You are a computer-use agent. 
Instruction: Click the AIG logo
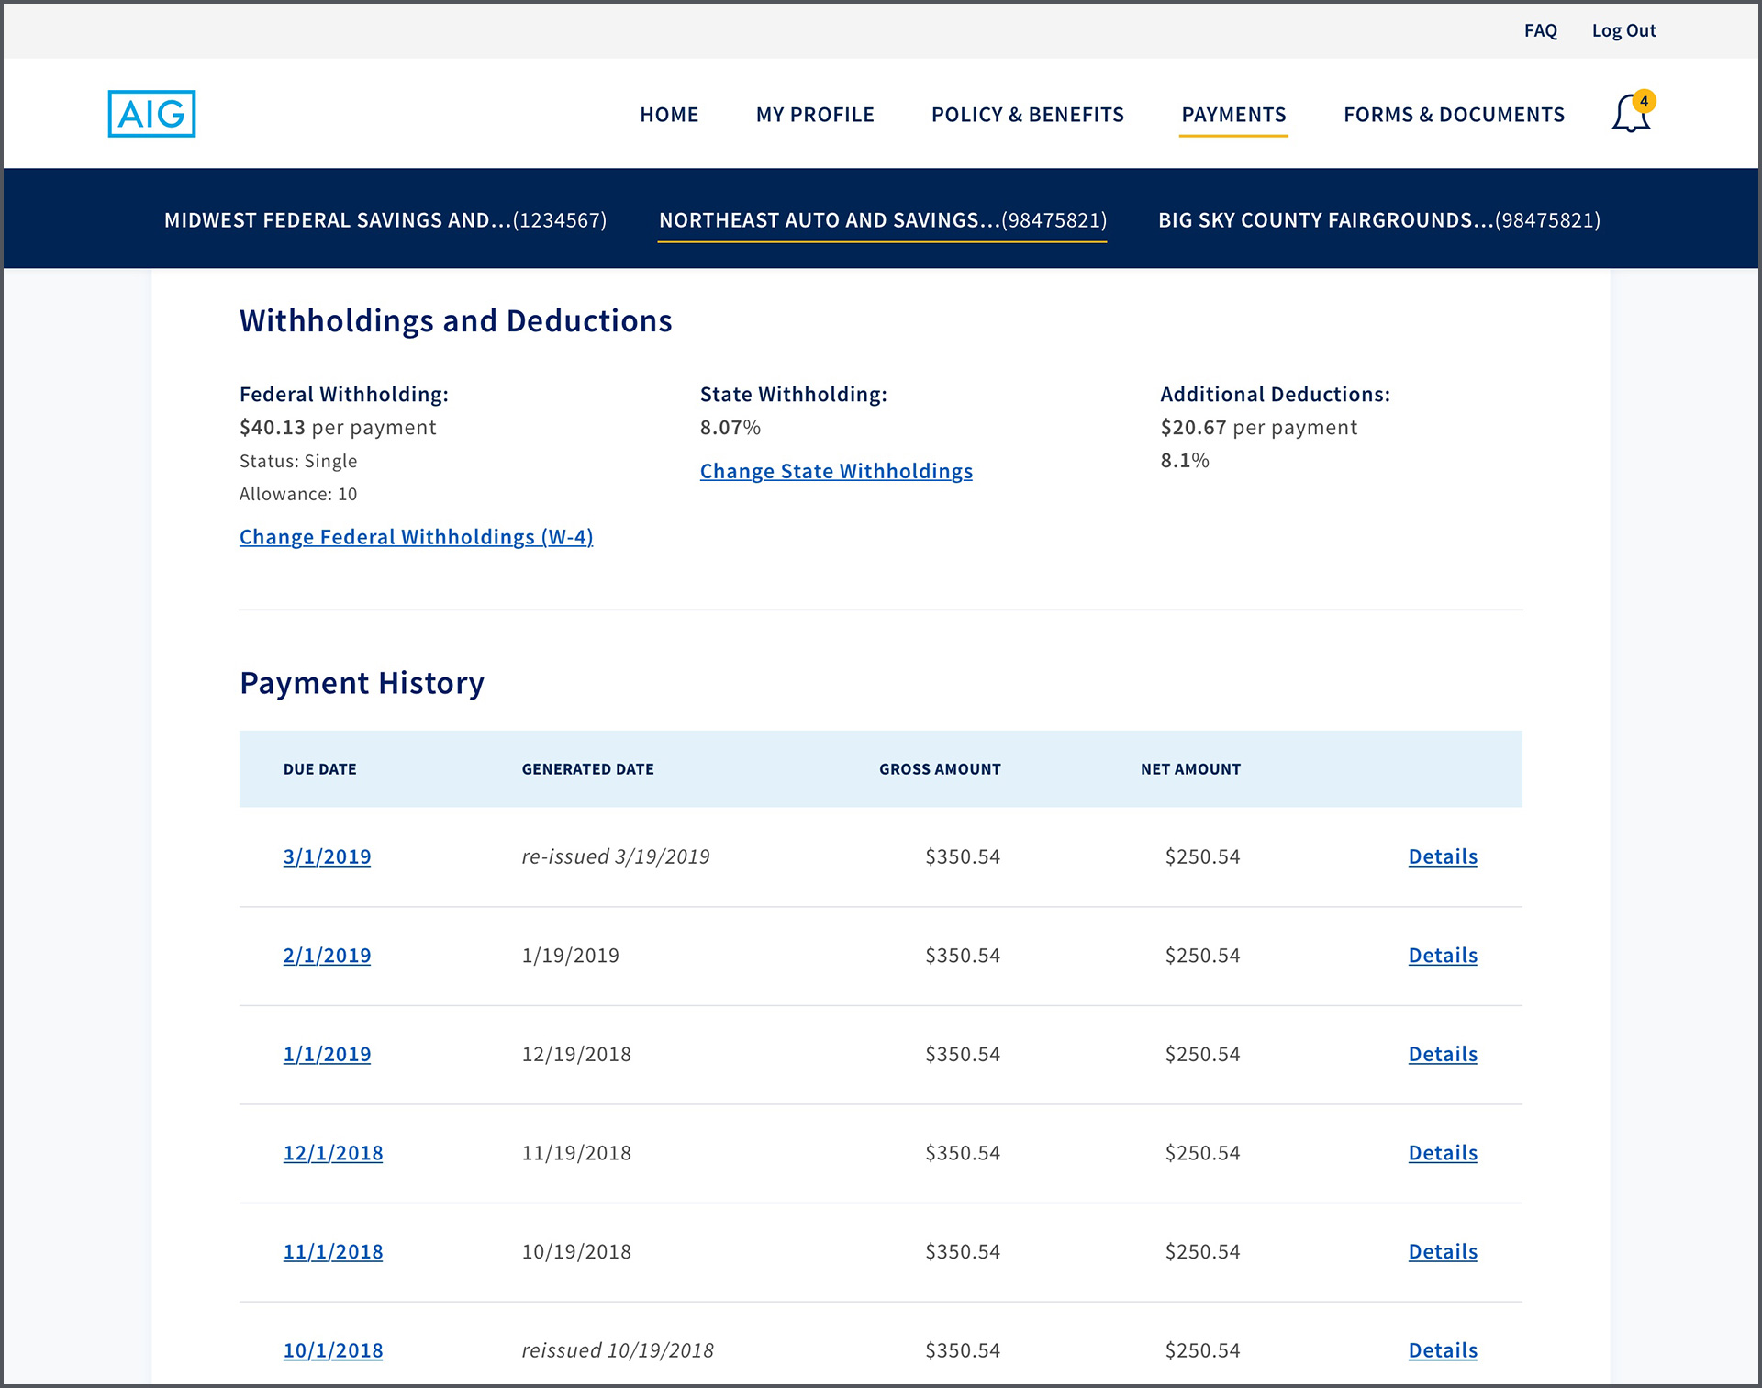151,114
